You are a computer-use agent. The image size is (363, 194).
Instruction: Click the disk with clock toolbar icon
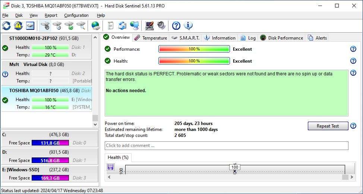(x=57, y=25)
